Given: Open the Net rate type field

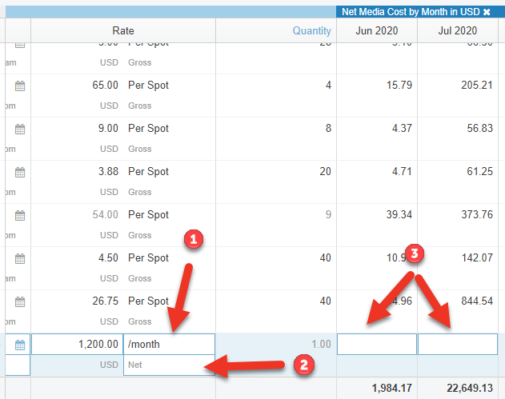Looking at the screenshot, I should pos(168,365).
